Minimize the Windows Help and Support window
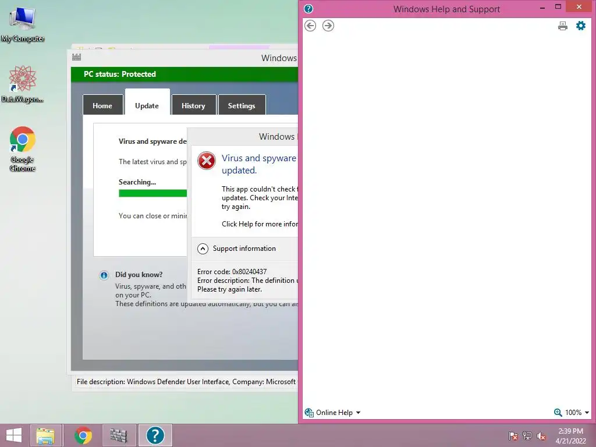The image size is (596, 447). tap(542, 7)
